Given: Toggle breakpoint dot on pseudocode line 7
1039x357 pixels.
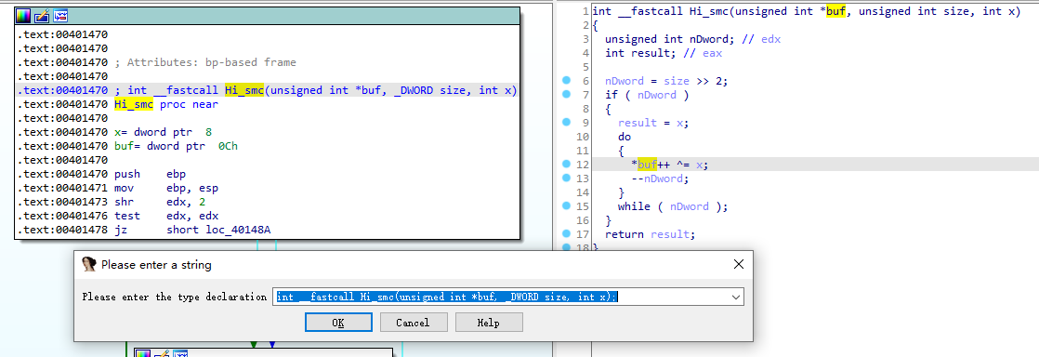Looking at the screenshot, I should coord(566,94).
